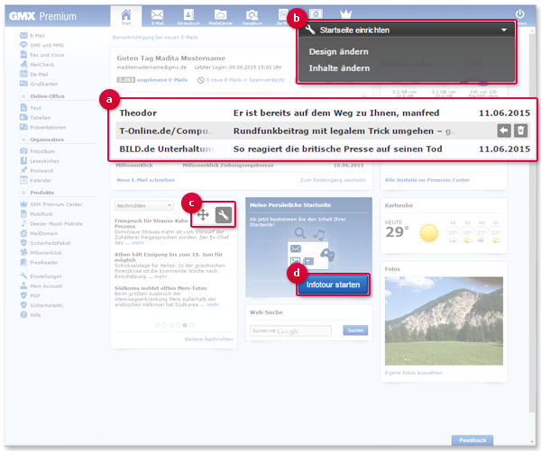Viewport: 541px width, 451px height.
Task: Expand the Startseite einrichten dropdown arrow
Action: 504,30
